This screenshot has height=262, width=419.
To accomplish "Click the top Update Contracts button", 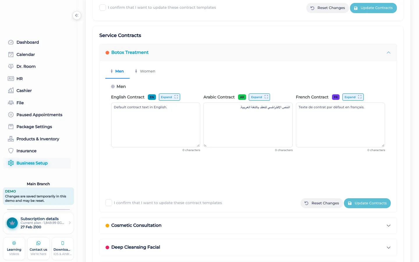I will point(373,8).
